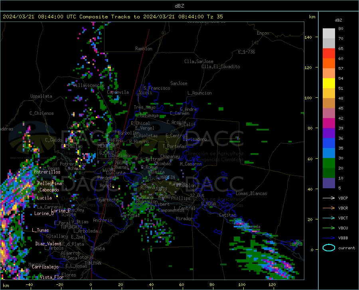
Task: Click the 'TUNUYAN' map label
Action: 93,263
